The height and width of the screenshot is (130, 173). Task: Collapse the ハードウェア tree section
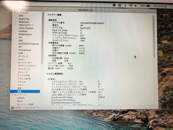coord(15,13)
